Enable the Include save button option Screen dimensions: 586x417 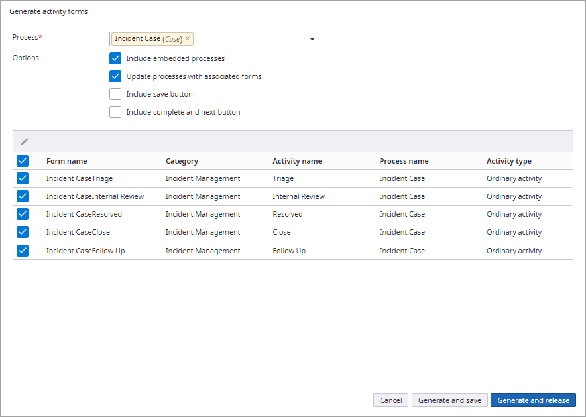(115, 93)
